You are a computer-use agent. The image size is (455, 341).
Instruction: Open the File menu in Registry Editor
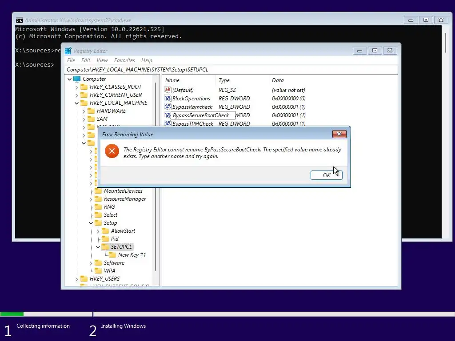click(71, 60)
